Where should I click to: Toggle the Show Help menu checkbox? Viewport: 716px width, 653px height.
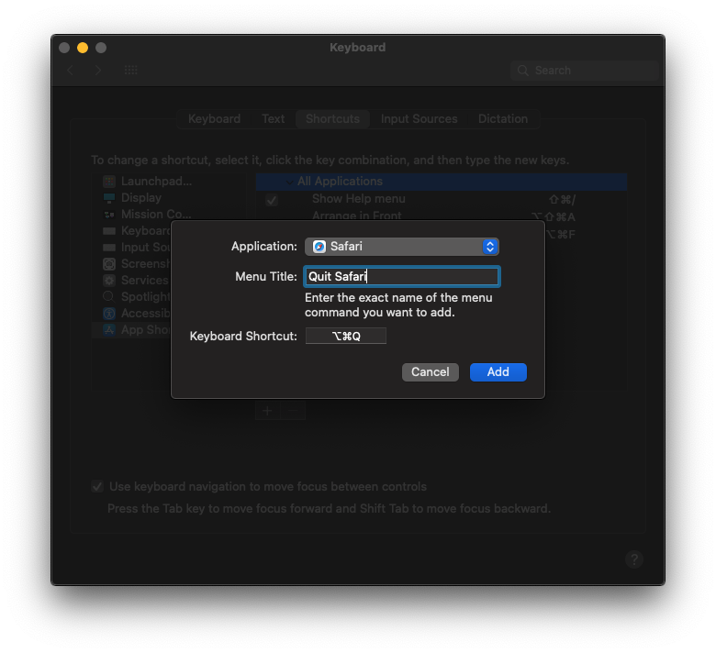point(272,200)
